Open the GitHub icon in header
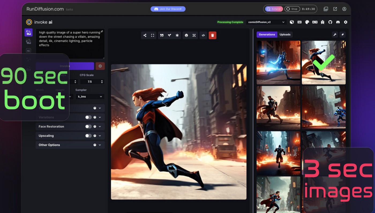375x213 pixels. coord(330,22)
